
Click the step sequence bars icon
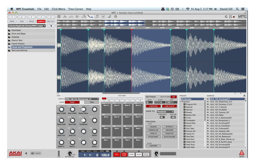pos(109,16)
